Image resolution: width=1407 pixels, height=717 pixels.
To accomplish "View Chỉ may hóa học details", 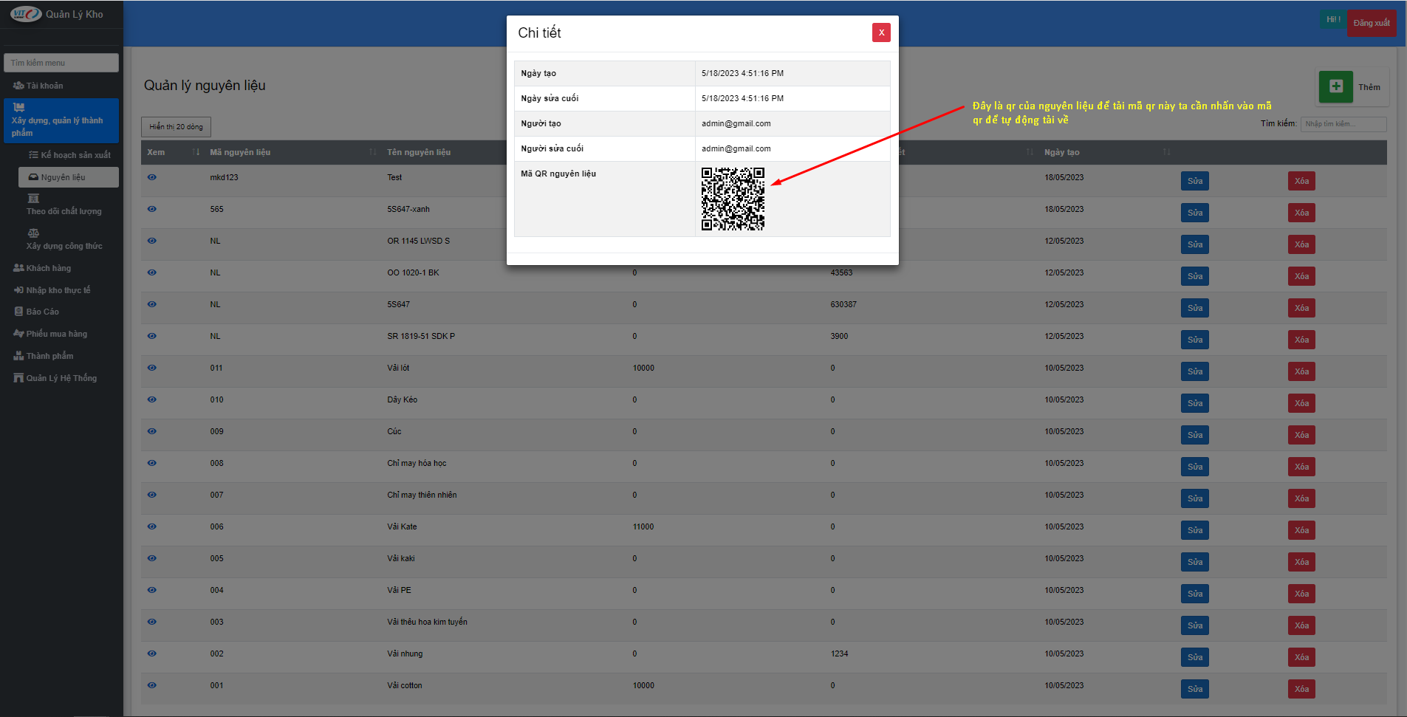I will tap(152, 463).
